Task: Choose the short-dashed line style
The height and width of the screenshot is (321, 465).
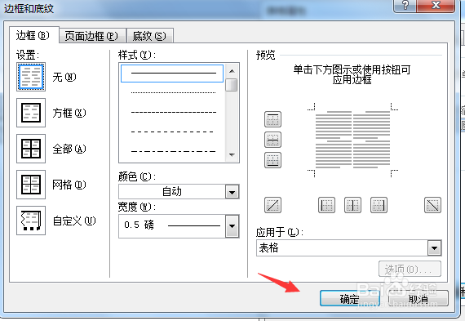Action: 173,112
